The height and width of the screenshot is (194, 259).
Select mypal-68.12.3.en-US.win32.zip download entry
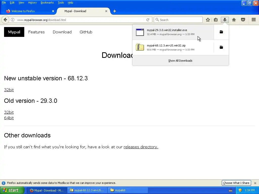point(173,47)
